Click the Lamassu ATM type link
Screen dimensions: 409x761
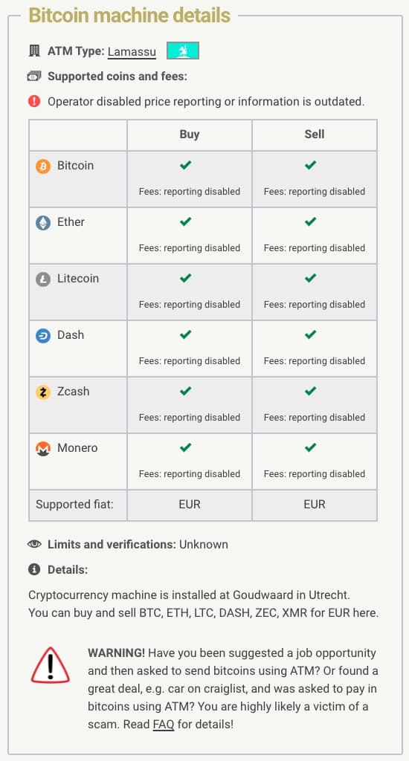(x=132, y=51)
